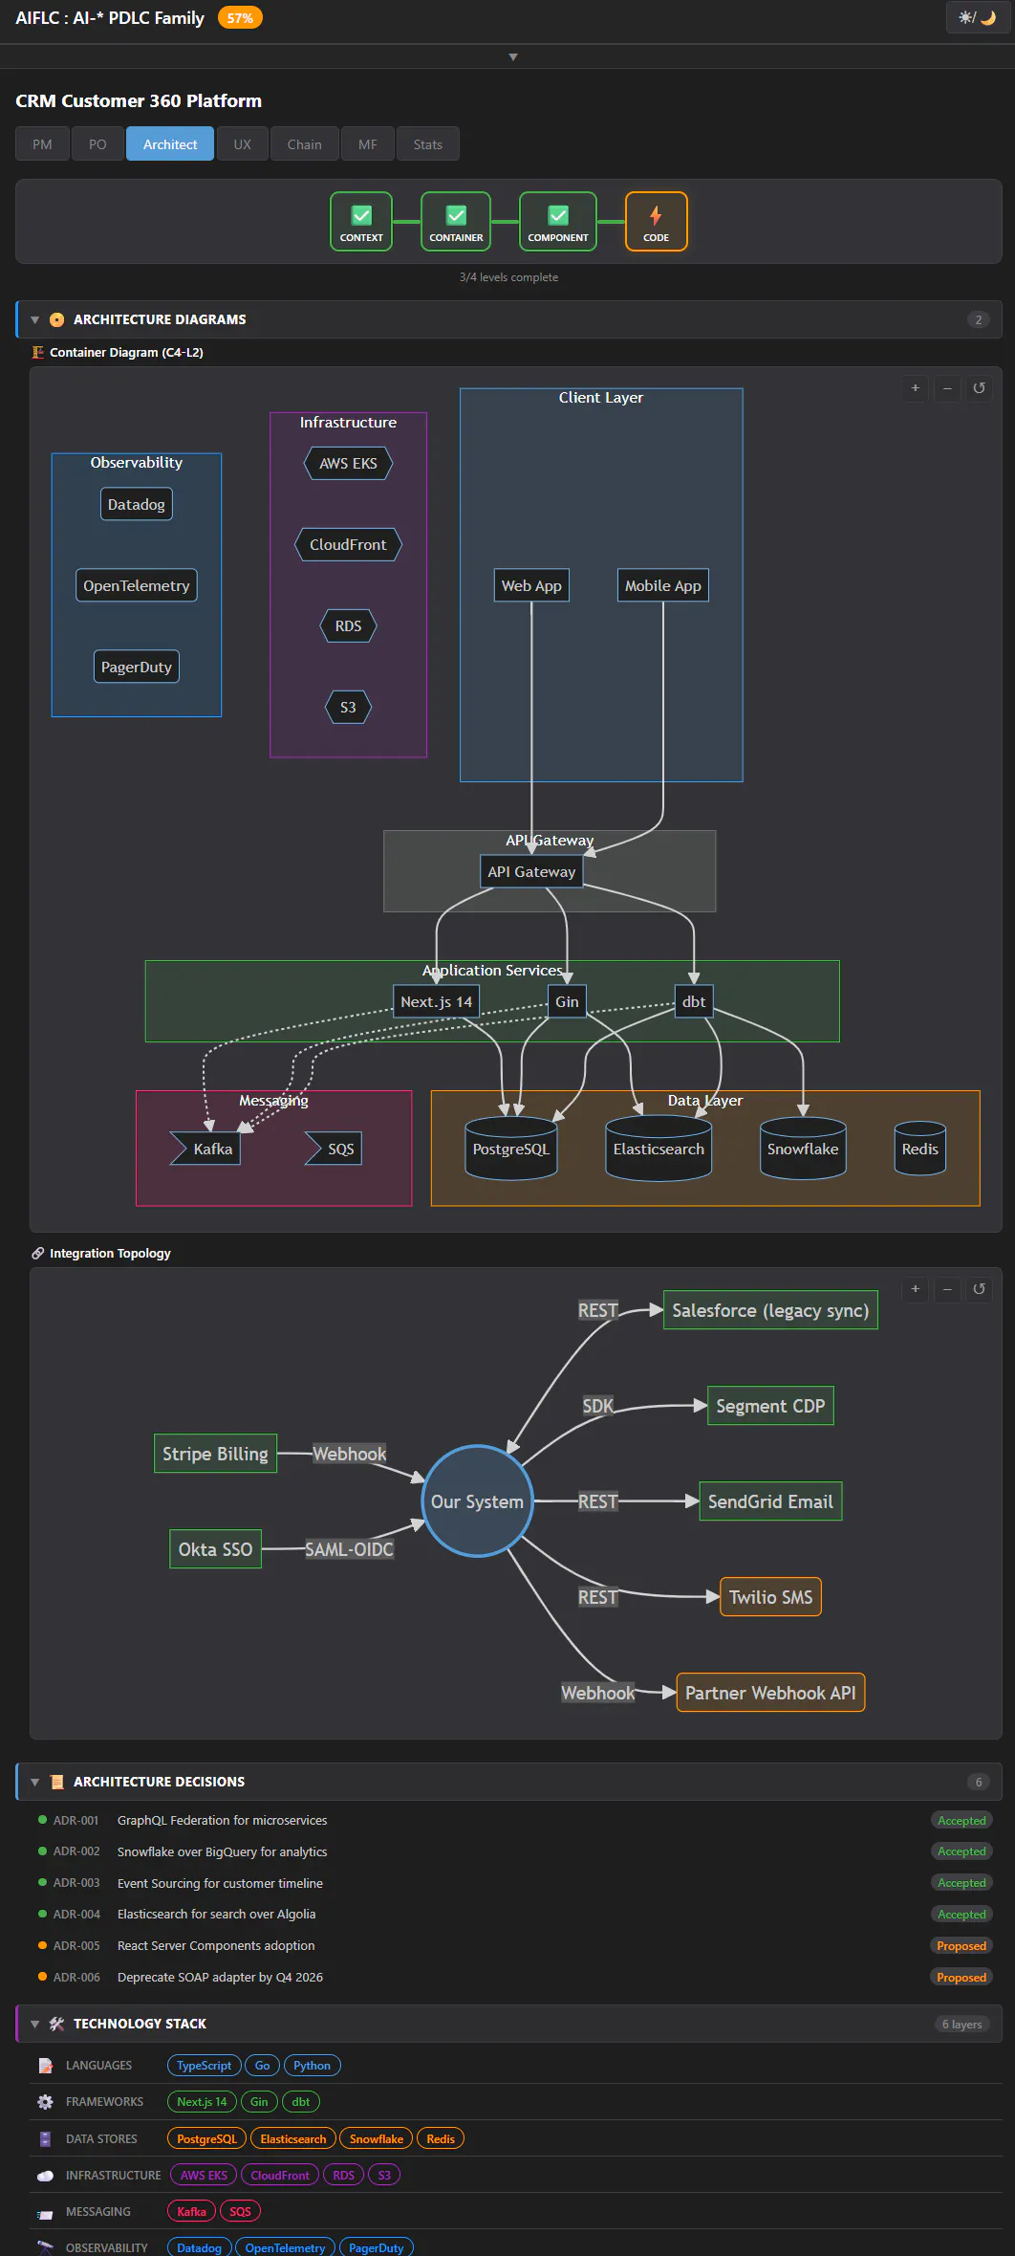Click the Python language tag

(x=312, y=2066)
